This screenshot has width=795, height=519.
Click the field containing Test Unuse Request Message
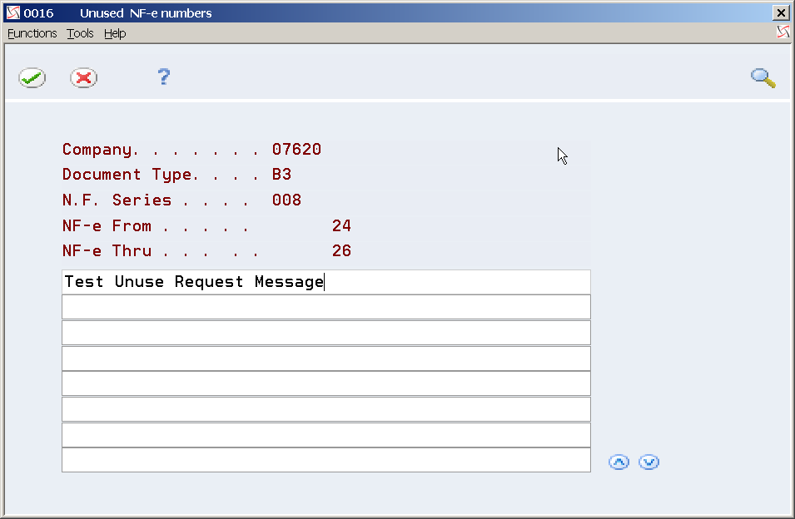pos(326,282)
